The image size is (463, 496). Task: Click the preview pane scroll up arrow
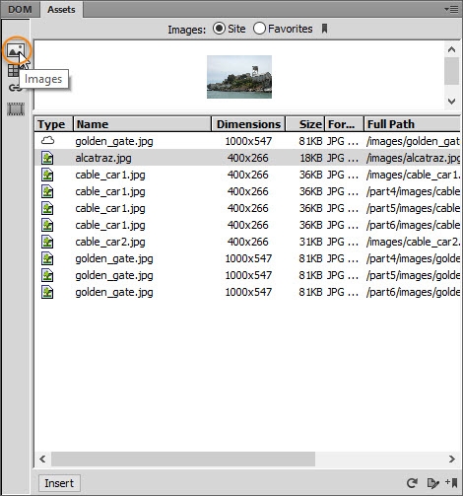coord(451,49)
